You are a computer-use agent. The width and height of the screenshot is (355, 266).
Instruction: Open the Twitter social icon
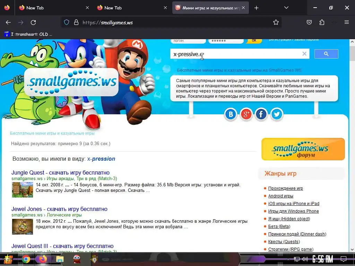tap(277, 114)
